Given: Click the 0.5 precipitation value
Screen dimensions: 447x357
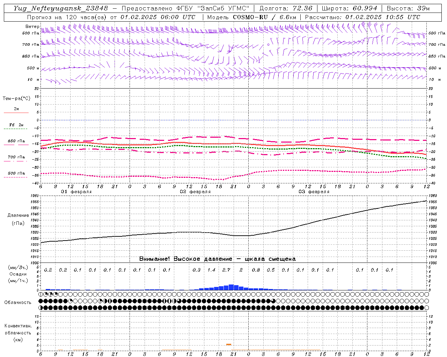Looking at the screenshot, I should coord(271,270).
